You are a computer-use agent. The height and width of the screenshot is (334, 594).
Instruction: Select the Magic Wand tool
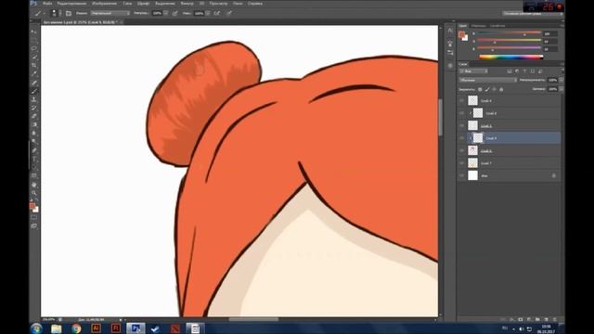click(34, 57)
